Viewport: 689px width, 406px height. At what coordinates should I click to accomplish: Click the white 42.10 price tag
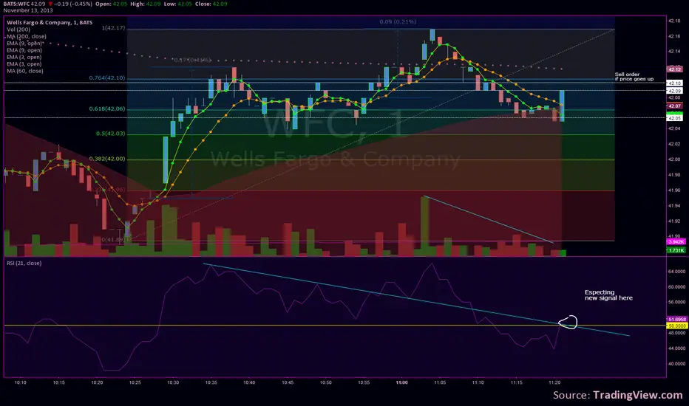click(674, 83)
